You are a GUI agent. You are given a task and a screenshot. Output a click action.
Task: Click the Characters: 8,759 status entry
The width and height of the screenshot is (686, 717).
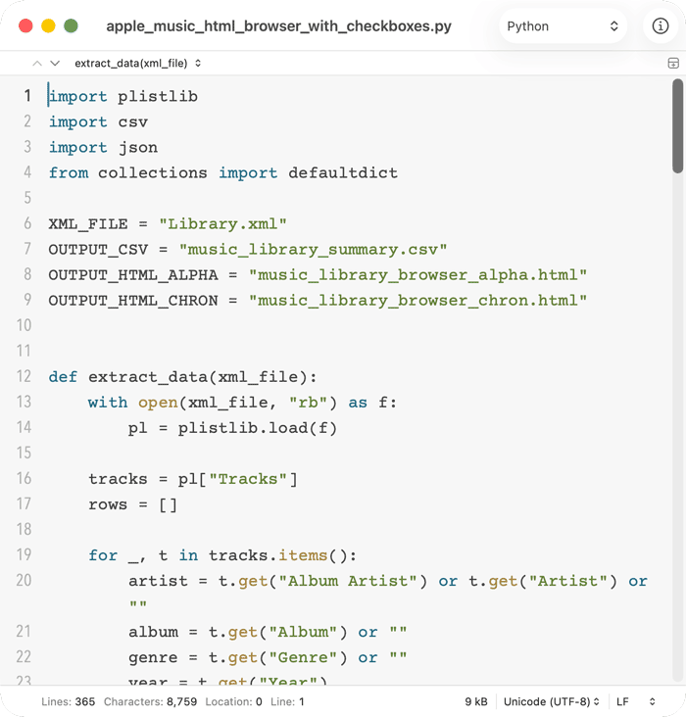[x=150, y=701]
